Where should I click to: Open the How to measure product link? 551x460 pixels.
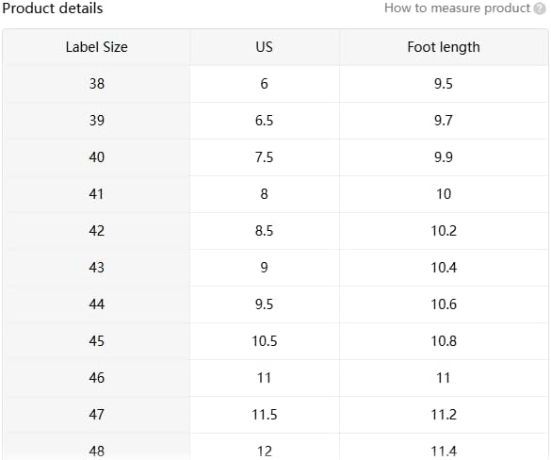[x=457, y=8]
